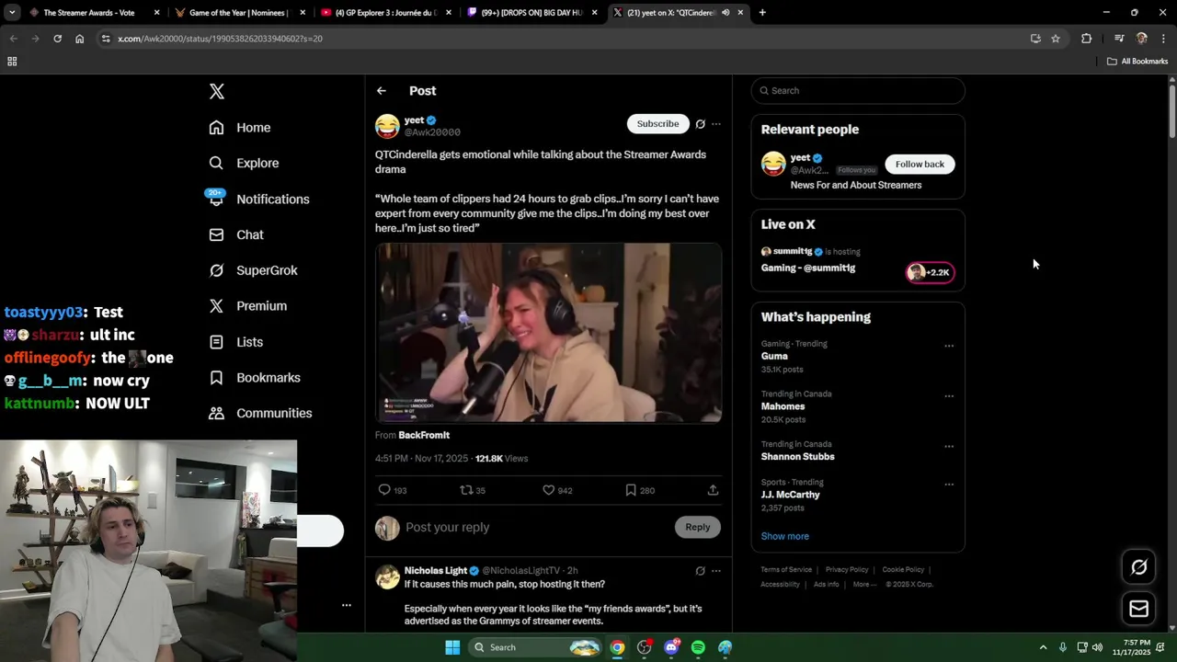This screenshot has height=662, width=1177.
Task: Open the J.J. McCarthy trending topic
Action: [x=791, y=495]
